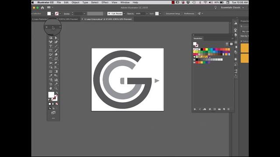Select the Type tool

51,46
